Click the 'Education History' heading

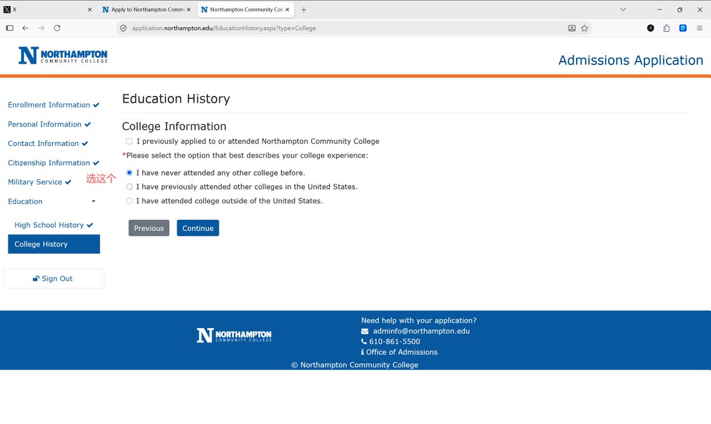pos(176,99)
